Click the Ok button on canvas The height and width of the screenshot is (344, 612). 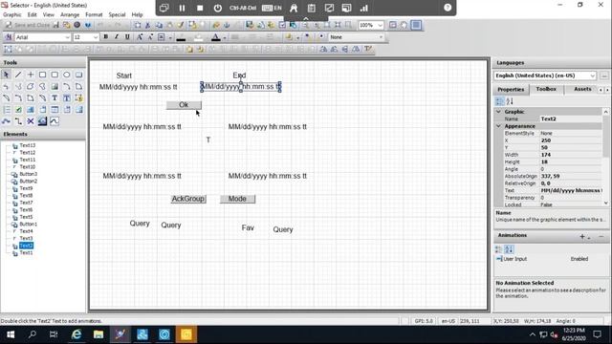[184, 105]
